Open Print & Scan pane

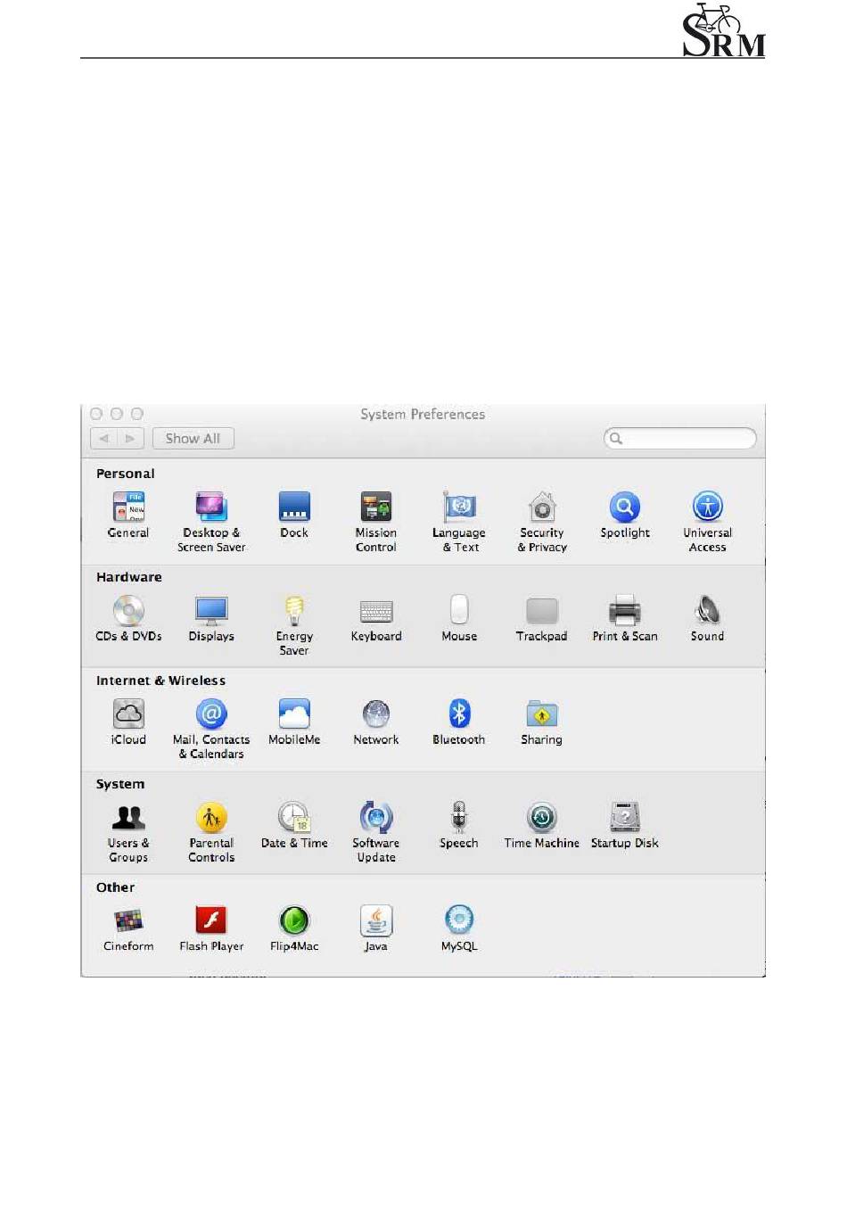[x=625, y=618]
